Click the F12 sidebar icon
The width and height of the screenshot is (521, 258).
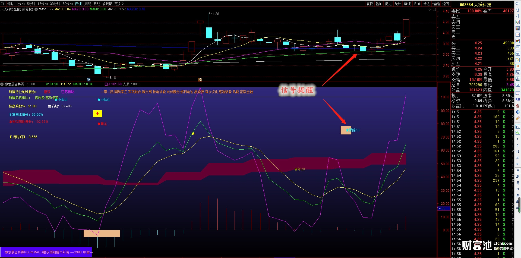pos(517,73)
